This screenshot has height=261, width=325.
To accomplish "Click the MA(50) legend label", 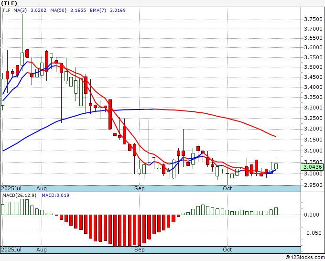I will 58,11.
